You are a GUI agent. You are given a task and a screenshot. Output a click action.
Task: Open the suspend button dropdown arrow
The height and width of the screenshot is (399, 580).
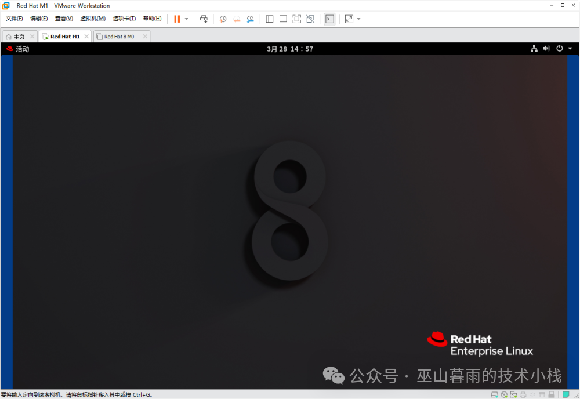click(186, 19)
